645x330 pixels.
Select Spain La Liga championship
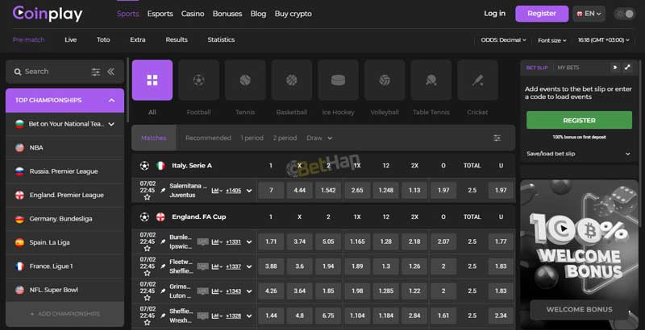pyautogui.click(x=65, y=242)
